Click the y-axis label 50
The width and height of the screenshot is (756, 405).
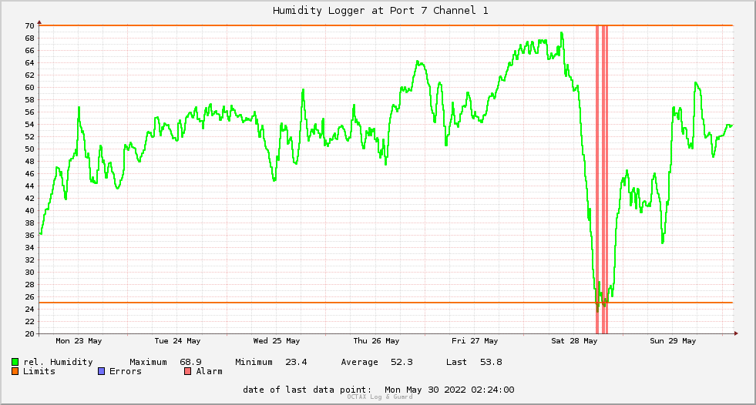[29, 149]
